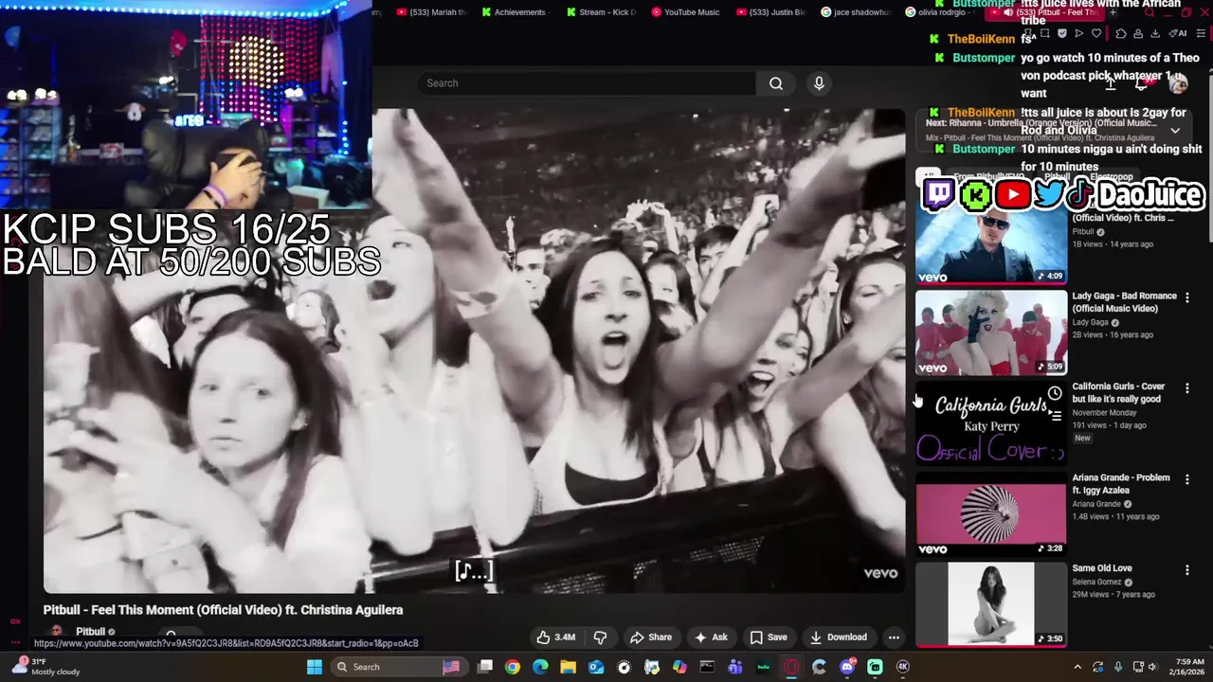Open options menu for Same Old Love
This screenshot has width=1213, height=682.
point(1186,570)
